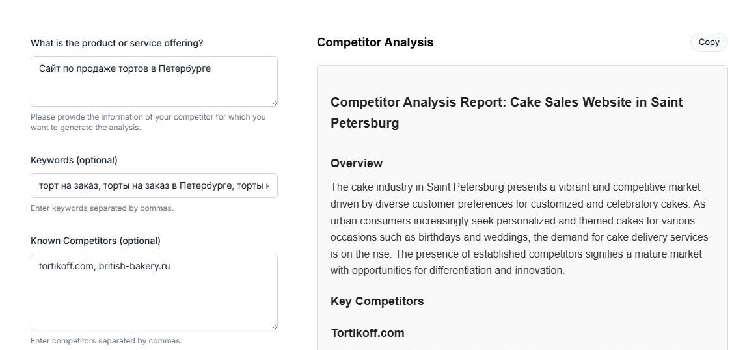
Task: Click the Overview section heading
Action: pos(357,163)
